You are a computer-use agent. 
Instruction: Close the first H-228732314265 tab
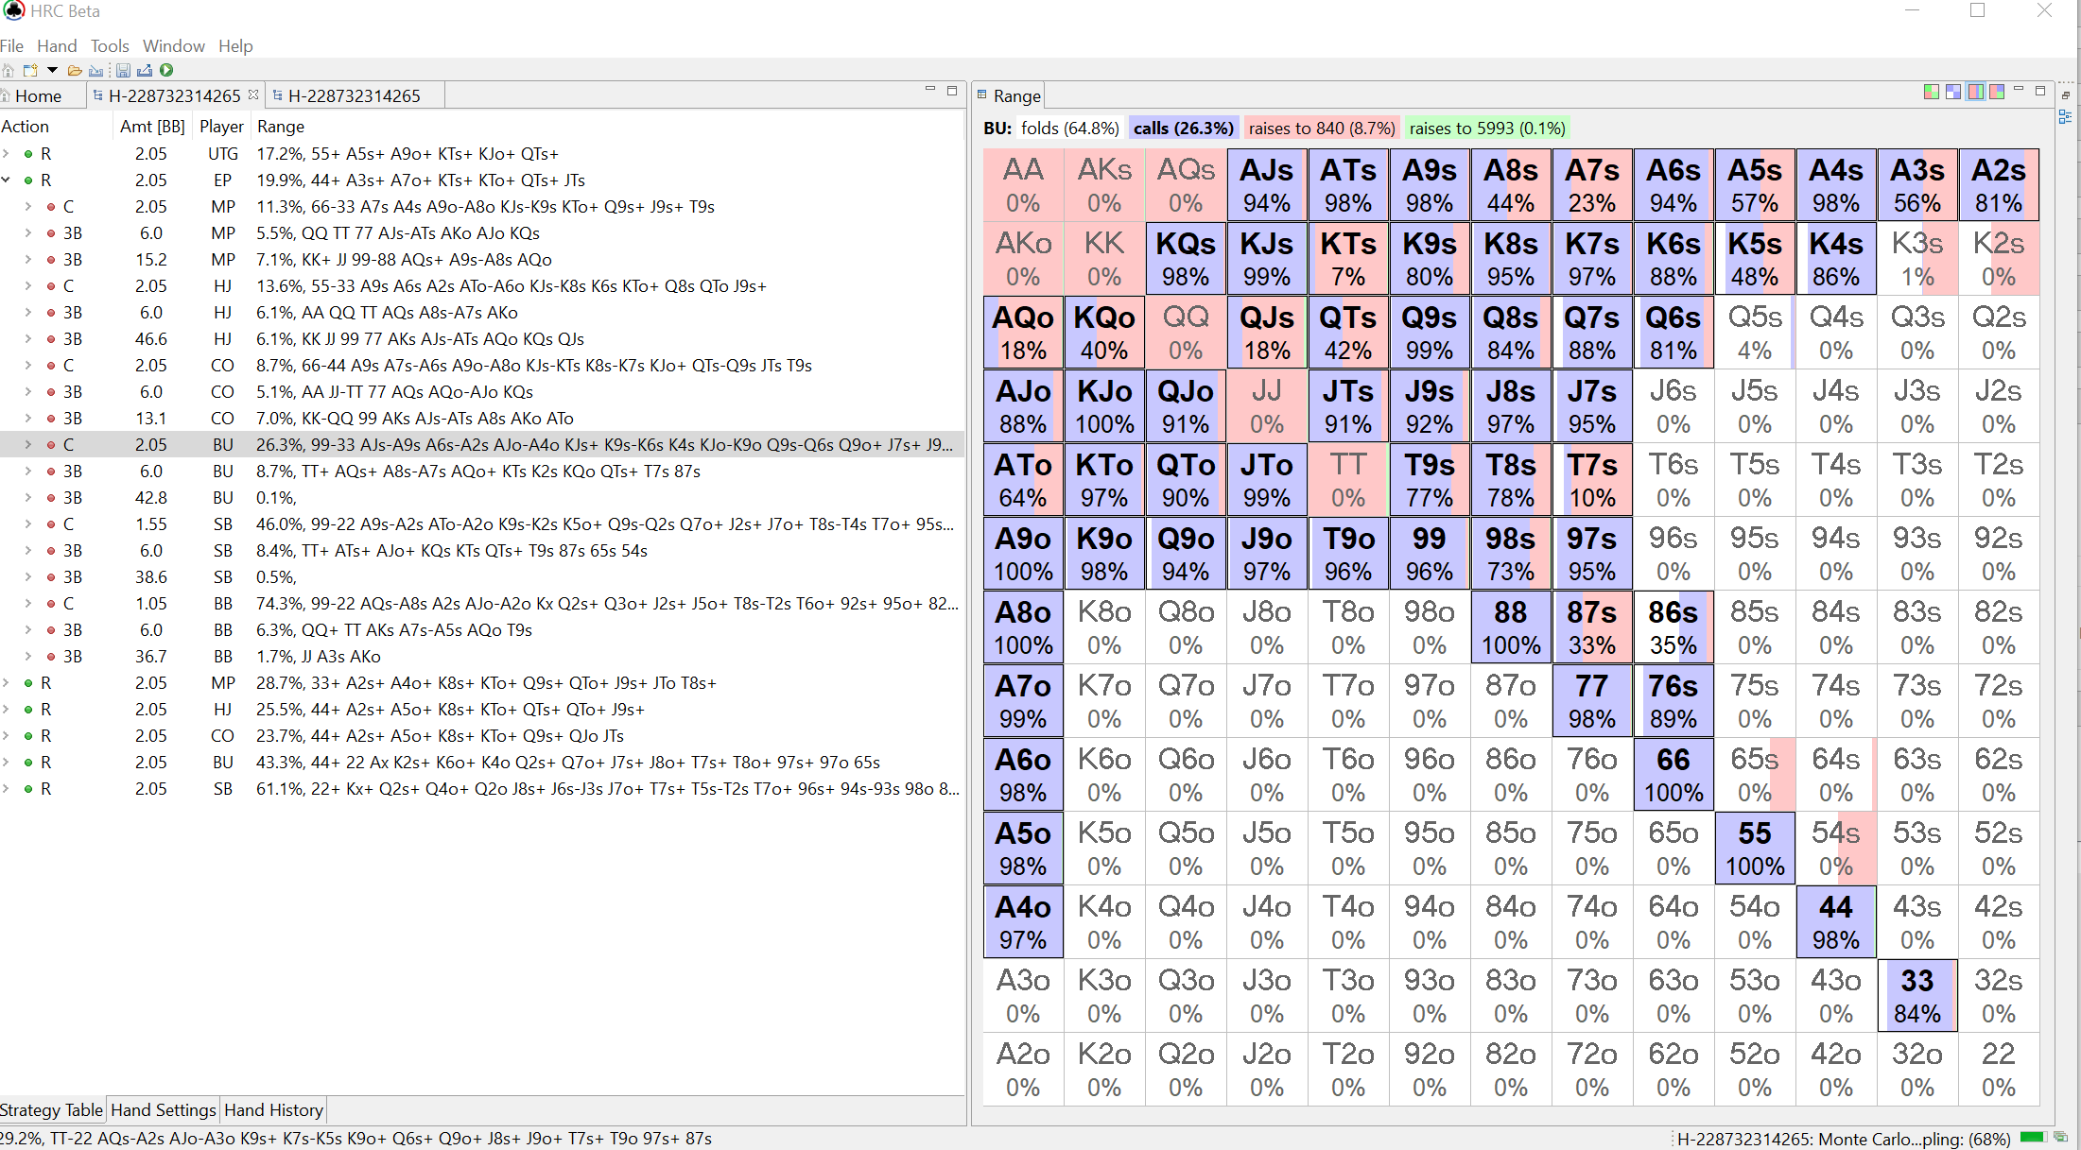click(x=253, y=94)
